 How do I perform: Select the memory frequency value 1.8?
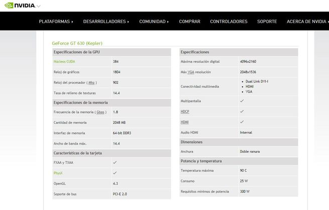coord(116,112)
